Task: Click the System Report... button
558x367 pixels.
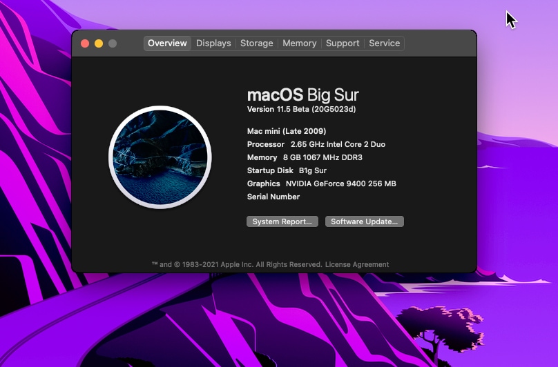Action: (x=282, y=221)
